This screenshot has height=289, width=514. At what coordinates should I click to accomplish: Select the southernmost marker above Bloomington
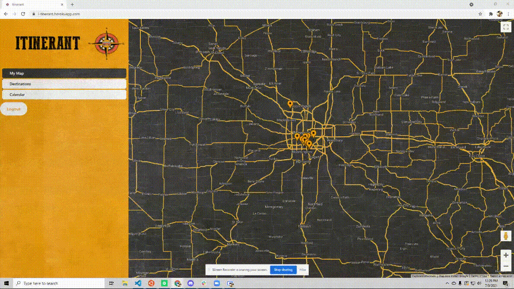click(x=309, y=144)
